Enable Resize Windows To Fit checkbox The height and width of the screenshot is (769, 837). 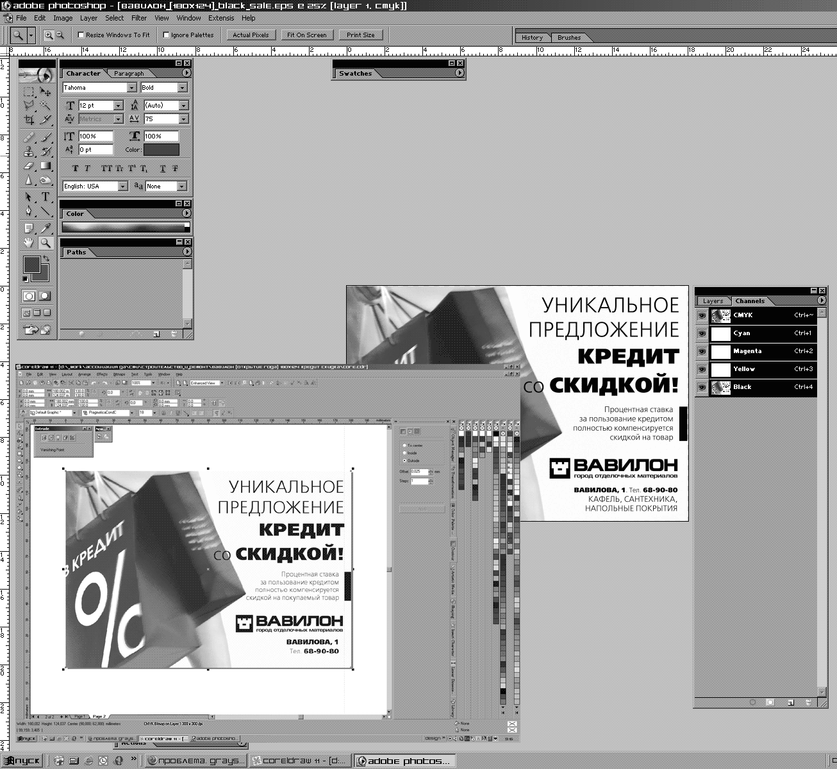tap(81, 35)
